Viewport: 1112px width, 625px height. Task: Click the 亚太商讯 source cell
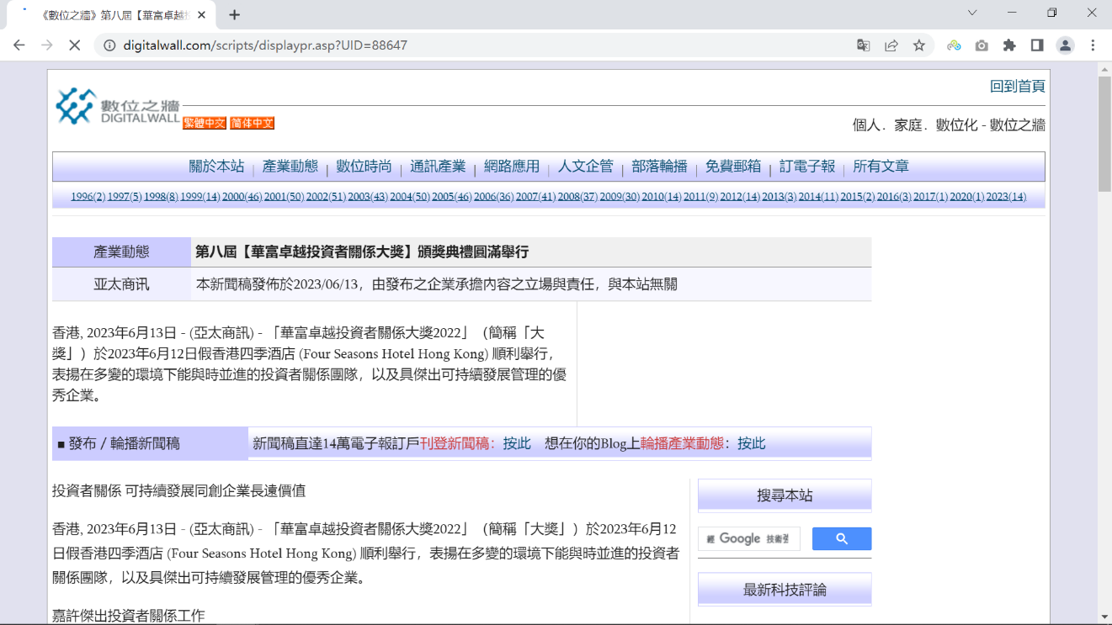[121, 284]
